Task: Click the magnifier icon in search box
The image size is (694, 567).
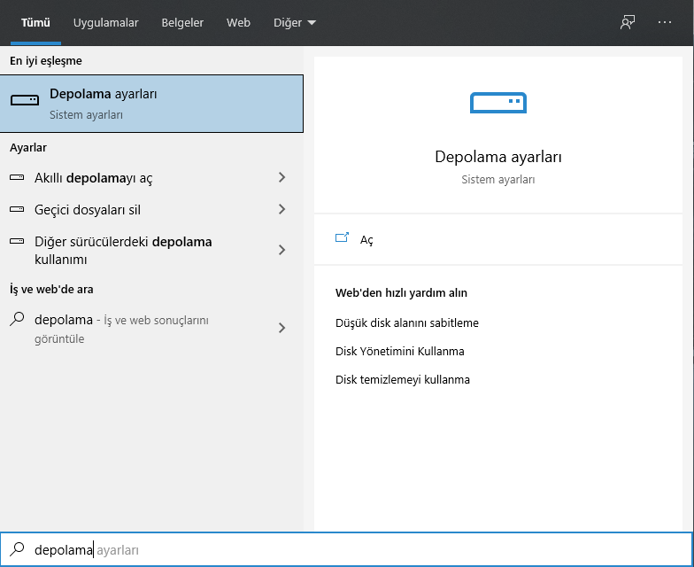Action: coord(18,549)
